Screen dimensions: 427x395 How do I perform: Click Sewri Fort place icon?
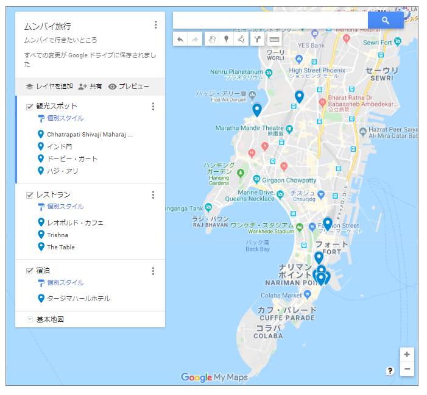(x=398, y=41)
